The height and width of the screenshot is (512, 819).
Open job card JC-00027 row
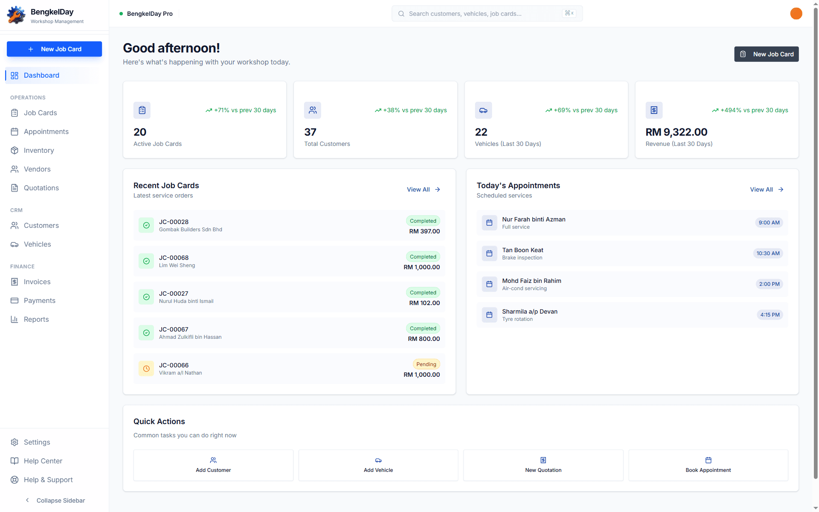point(289,297)
